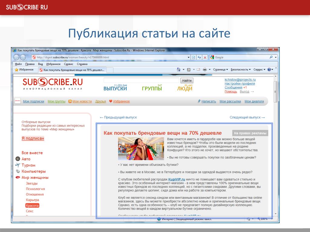Screen dimensions: 310x232
Task: Click the Compatibility View icon beside the address bar
Action: coord(193,57)
